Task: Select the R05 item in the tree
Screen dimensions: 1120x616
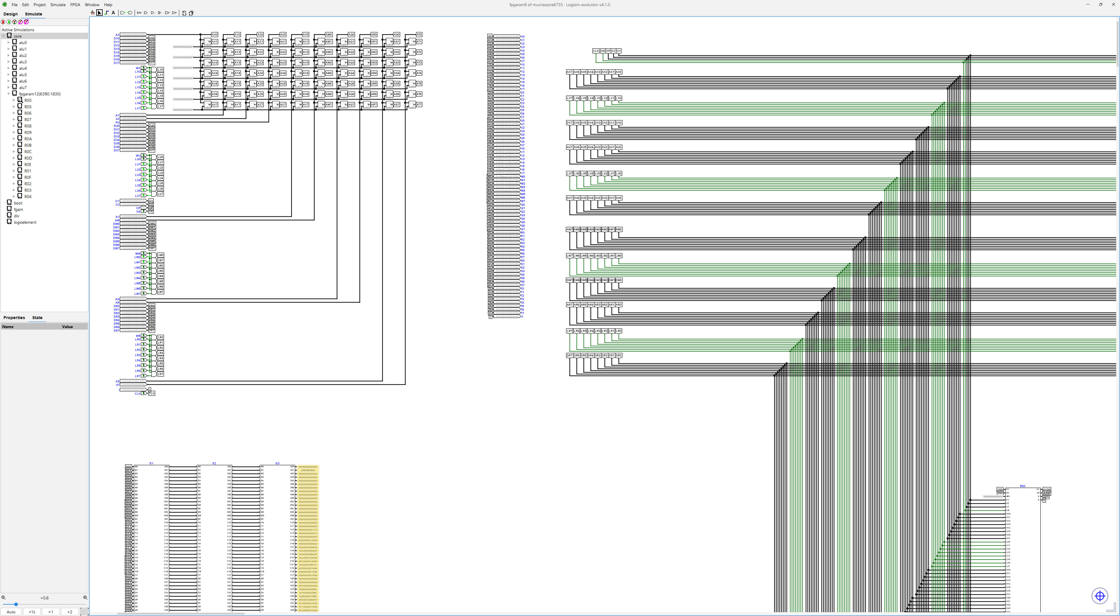Action: (28, 107)
